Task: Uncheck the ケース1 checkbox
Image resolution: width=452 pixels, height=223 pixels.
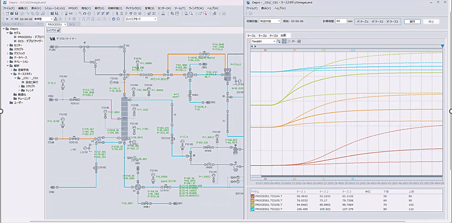Action: coord(358,21)
